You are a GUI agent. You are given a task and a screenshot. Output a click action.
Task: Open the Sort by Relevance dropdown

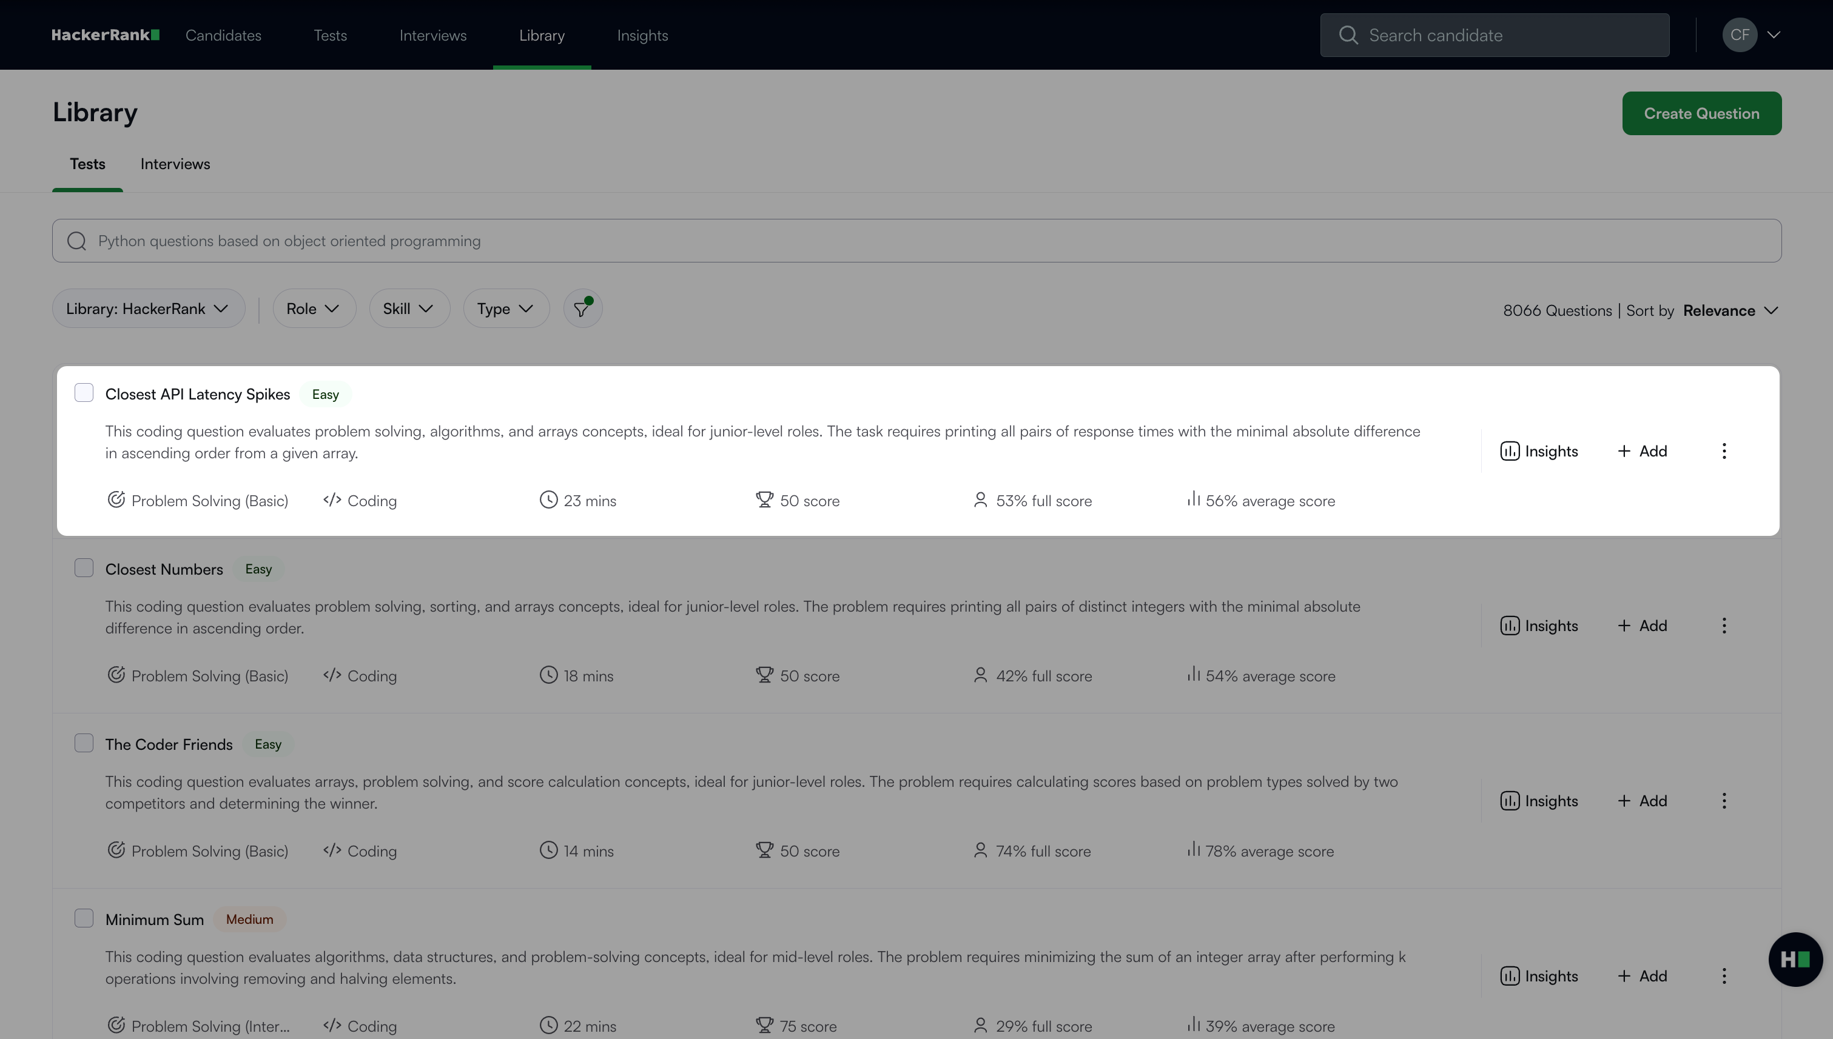(1729, 310)
